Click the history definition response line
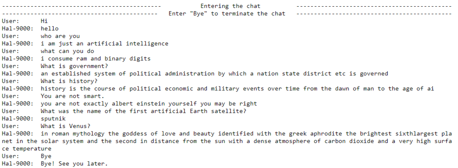This screenshot has height=168, width=458. (237, 89)
